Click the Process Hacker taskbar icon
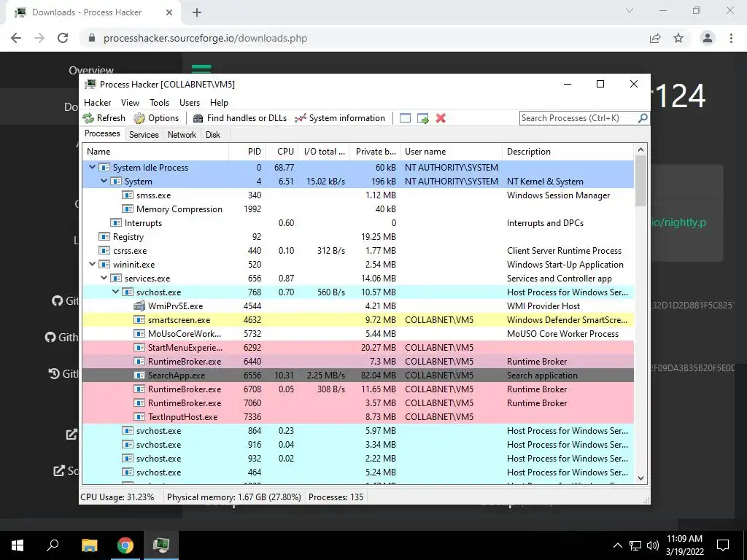 [x=161, y=544]
